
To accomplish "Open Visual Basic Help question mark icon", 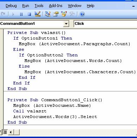I will (x=82, y=14).
